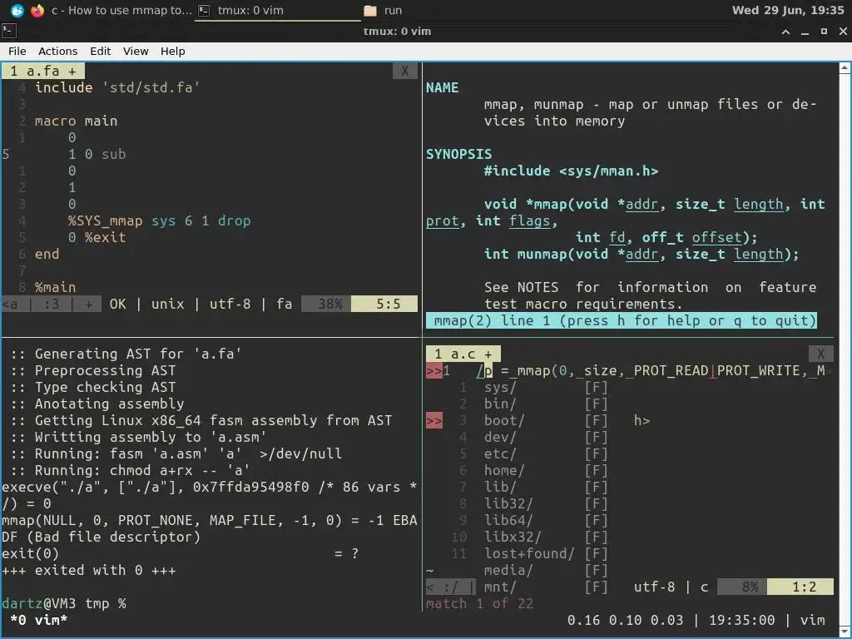Screen dimensions: 852x639
Task: Click the SYNOPSIS heading in the man page
Action: (459, 154)
